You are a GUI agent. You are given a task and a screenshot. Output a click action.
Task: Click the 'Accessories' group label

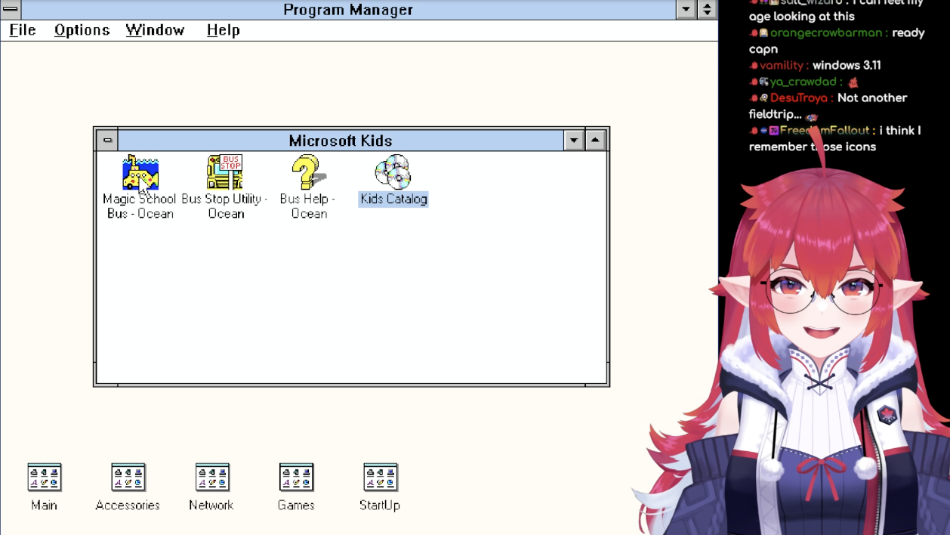pos(128,505)
